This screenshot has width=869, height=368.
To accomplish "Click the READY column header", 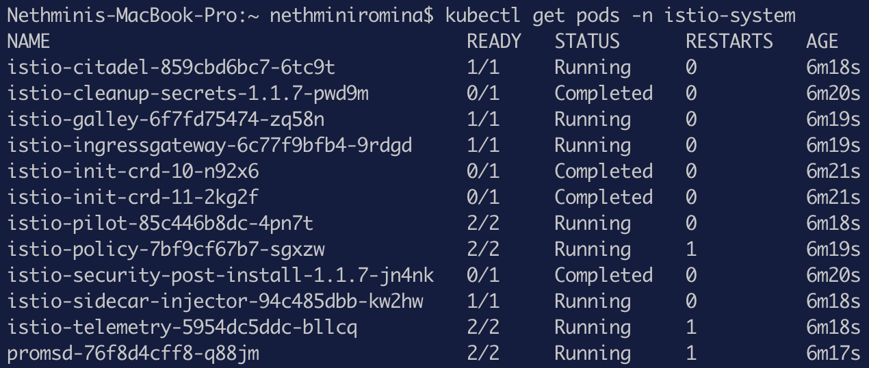I will pos(494,42).
